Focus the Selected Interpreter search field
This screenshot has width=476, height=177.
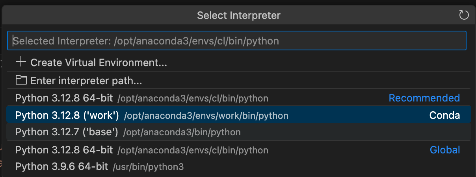[236, 41]
